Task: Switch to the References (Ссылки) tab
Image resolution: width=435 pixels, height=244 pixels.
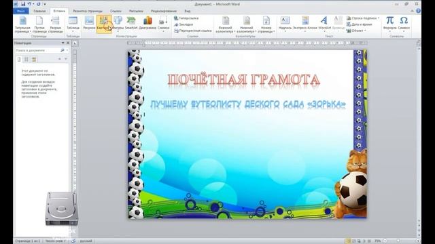Action: pyautogui.click(x=116, y=11)
